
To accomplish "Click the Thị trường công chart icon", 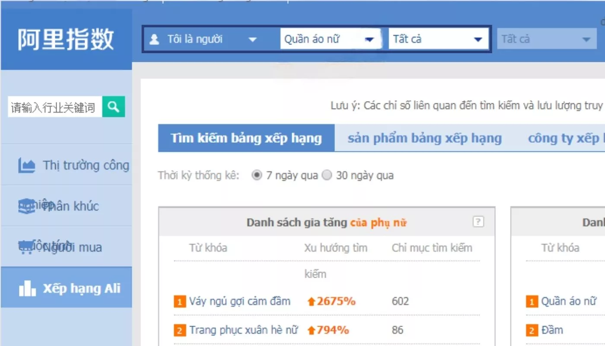I will click(x=26, y=166).
